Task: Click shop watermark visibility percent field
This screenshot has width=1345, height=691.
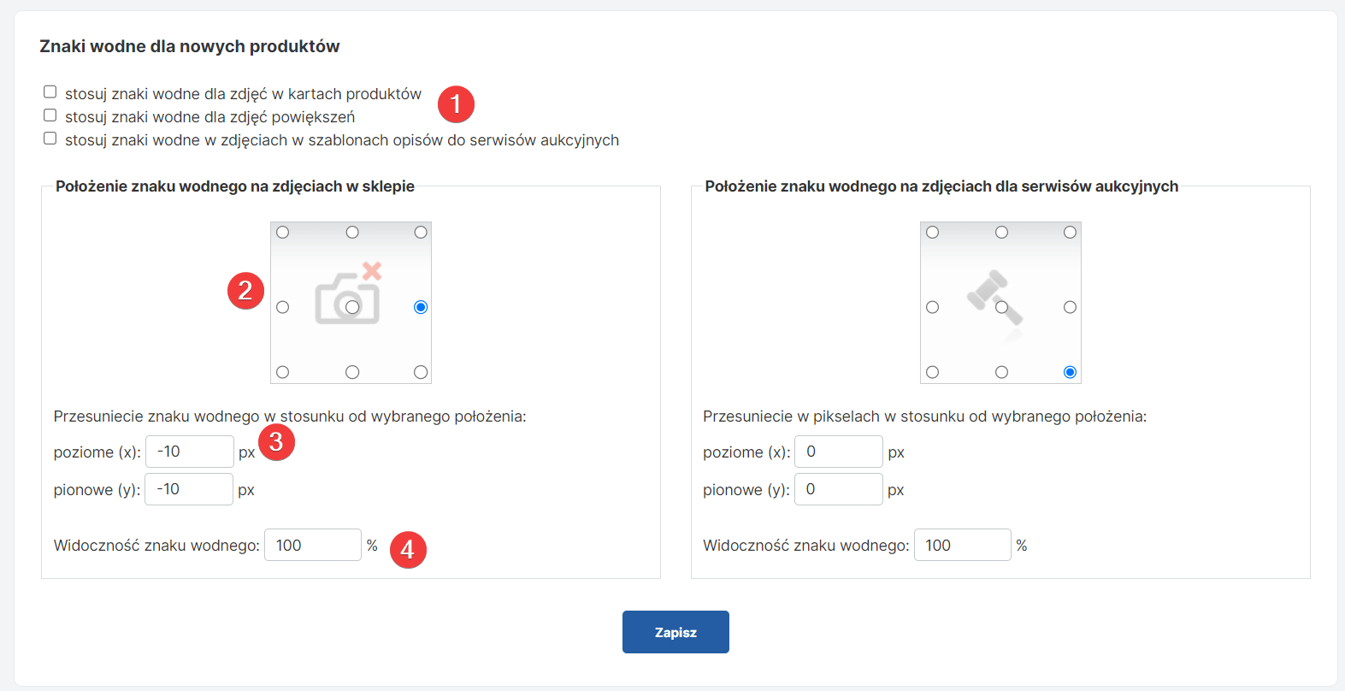Action: coord(313,545)
